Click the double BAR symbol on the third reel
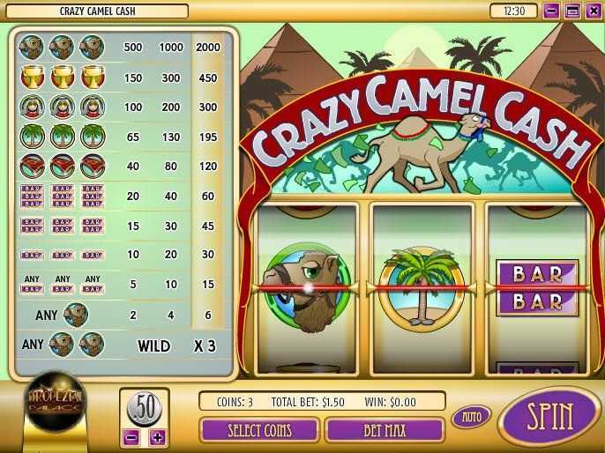The height and width of the screenshot is (453, 605). pos(537,287)
